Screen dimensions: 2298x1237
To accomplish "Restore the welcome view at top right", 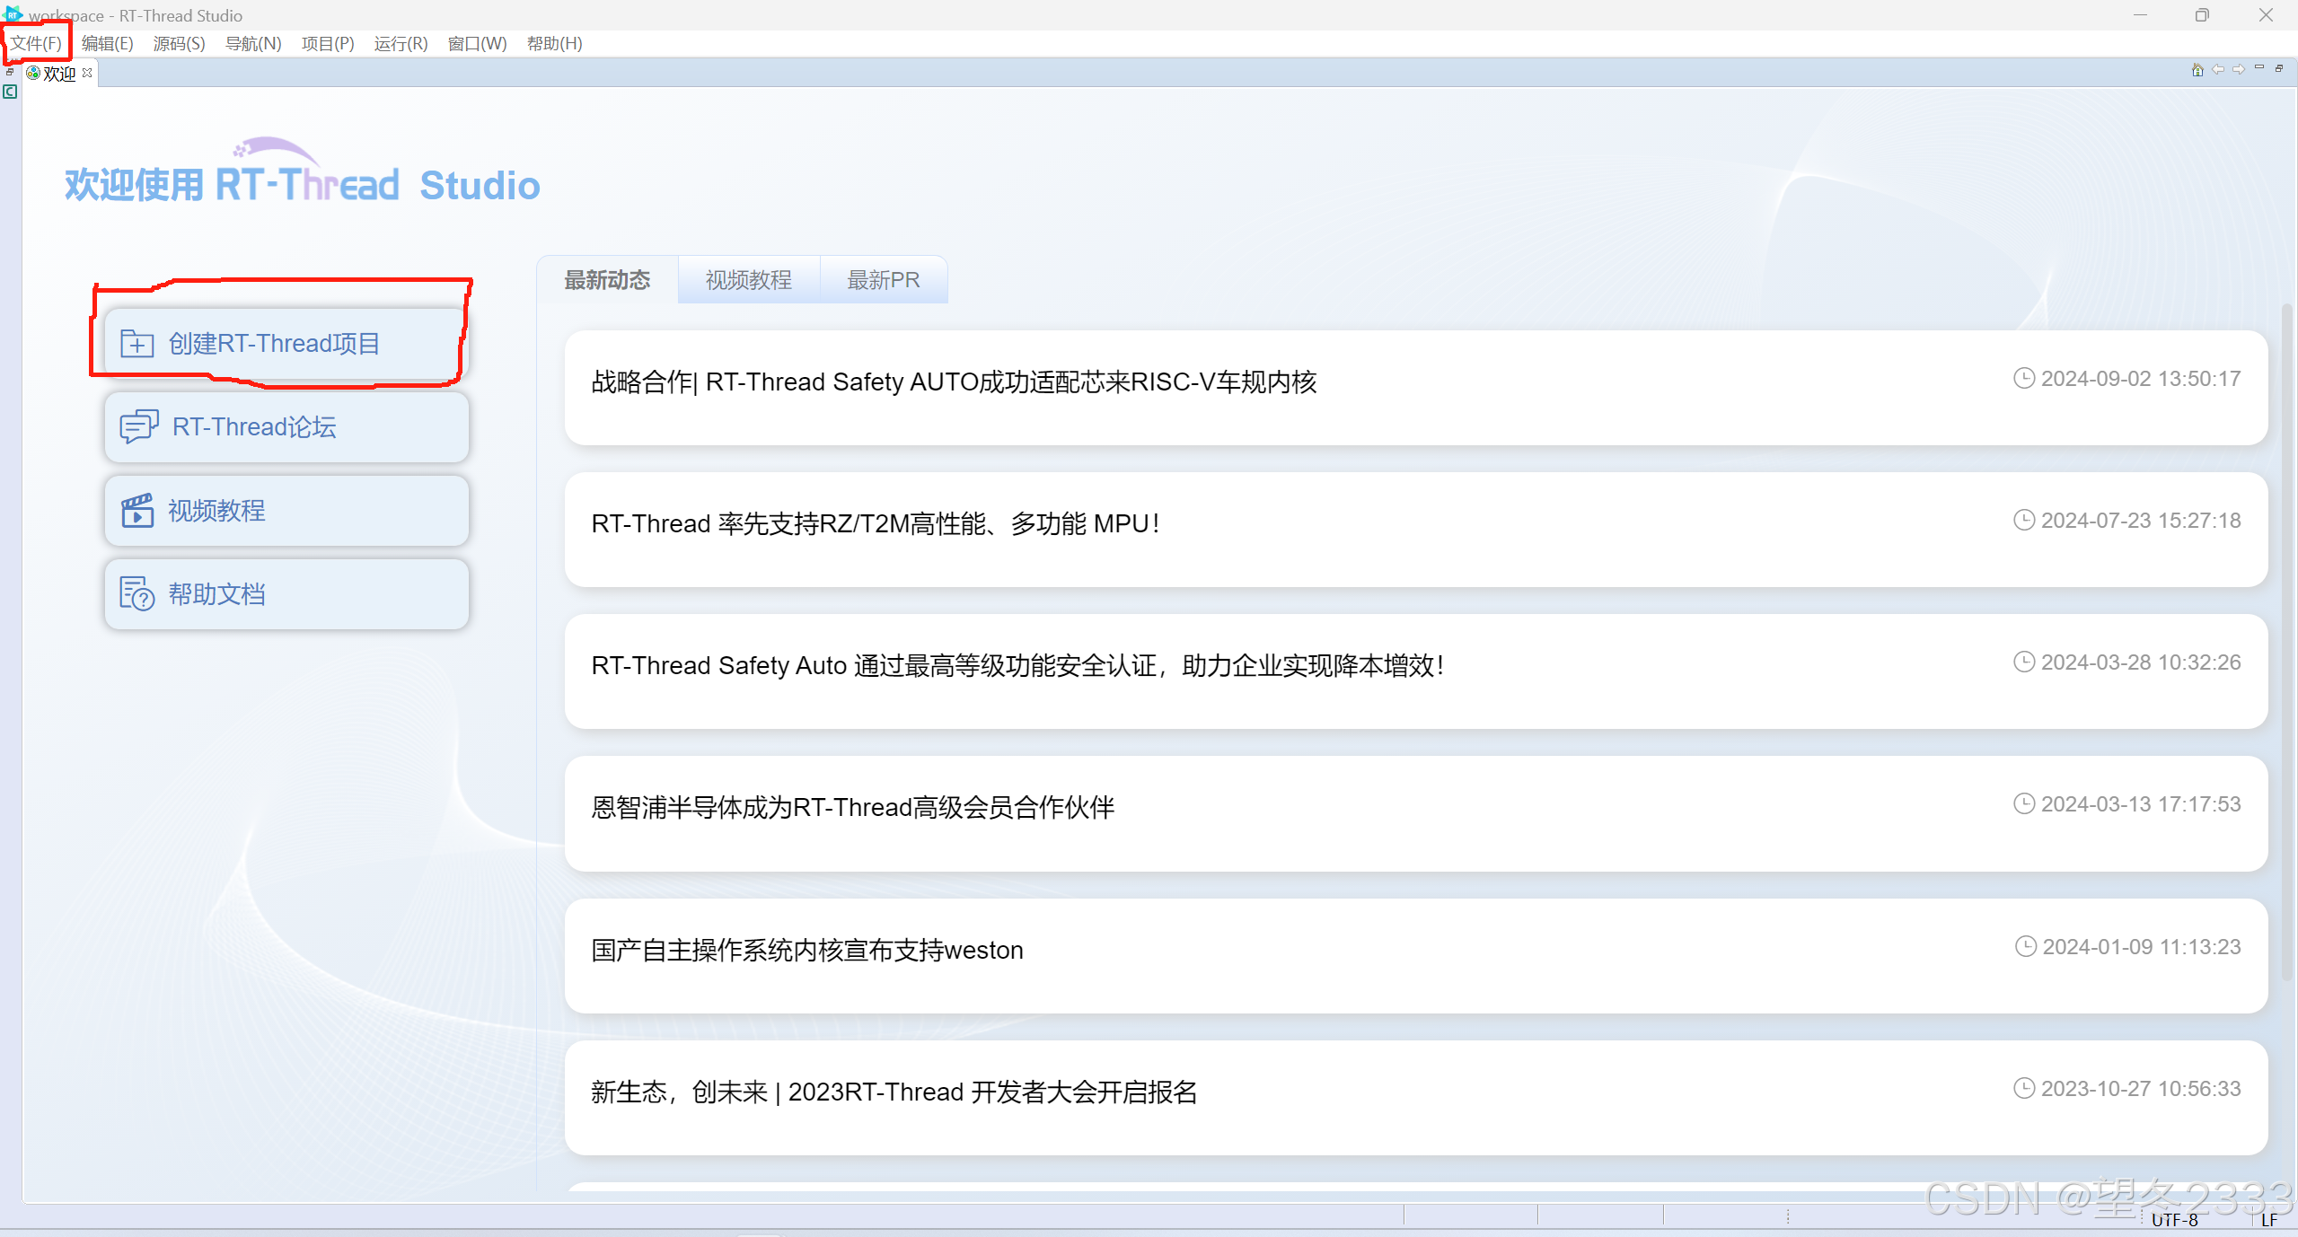I will pyautogui.click(x=2279, y=68).
